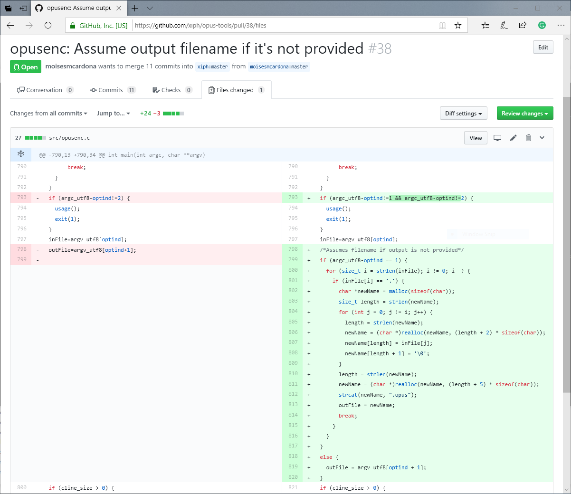Click right-side line number 820
The image size is (571, 494).
pyautogui.click(x=293, y=477)
